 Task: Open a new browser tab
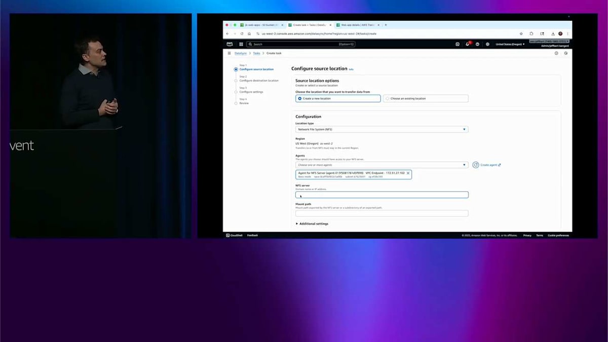[x=386, y=25]
